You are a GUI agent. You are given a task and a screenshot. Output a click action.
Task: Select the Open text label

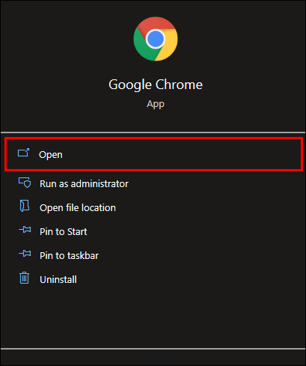(x=51, y=155)
